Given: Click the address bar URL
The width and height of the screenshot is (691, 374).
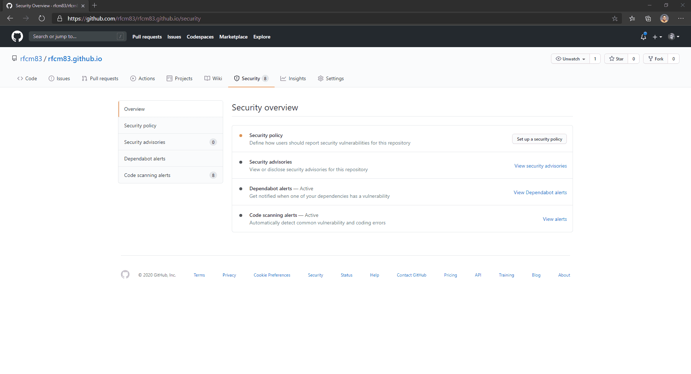Looking at the screenshot, I should tap(134, 18).
